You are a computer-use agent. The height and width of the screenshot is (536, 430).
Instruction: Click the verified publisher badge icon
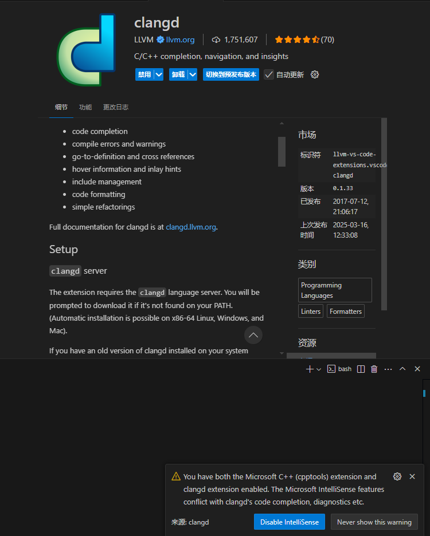tap(160, 40)
